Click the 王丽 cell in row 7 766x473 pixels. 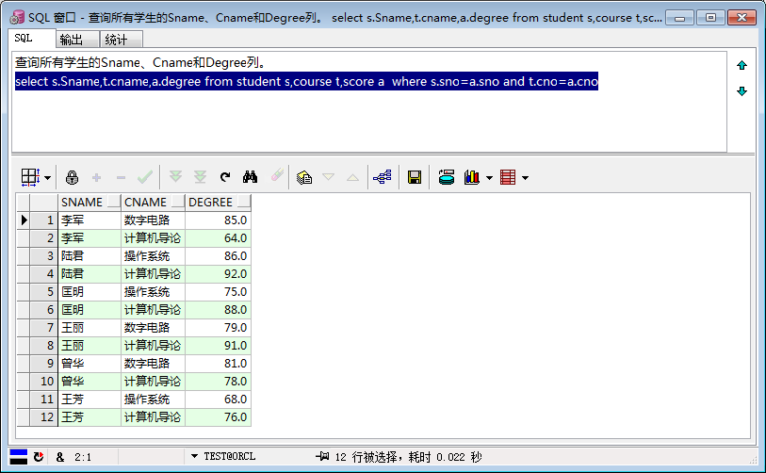90,328
